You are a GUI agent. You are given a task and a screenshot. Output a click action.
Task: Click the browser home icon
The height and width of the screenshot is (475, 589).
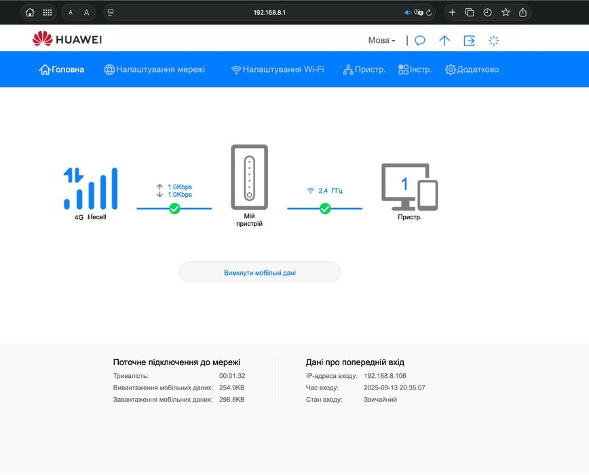point(30,12)
